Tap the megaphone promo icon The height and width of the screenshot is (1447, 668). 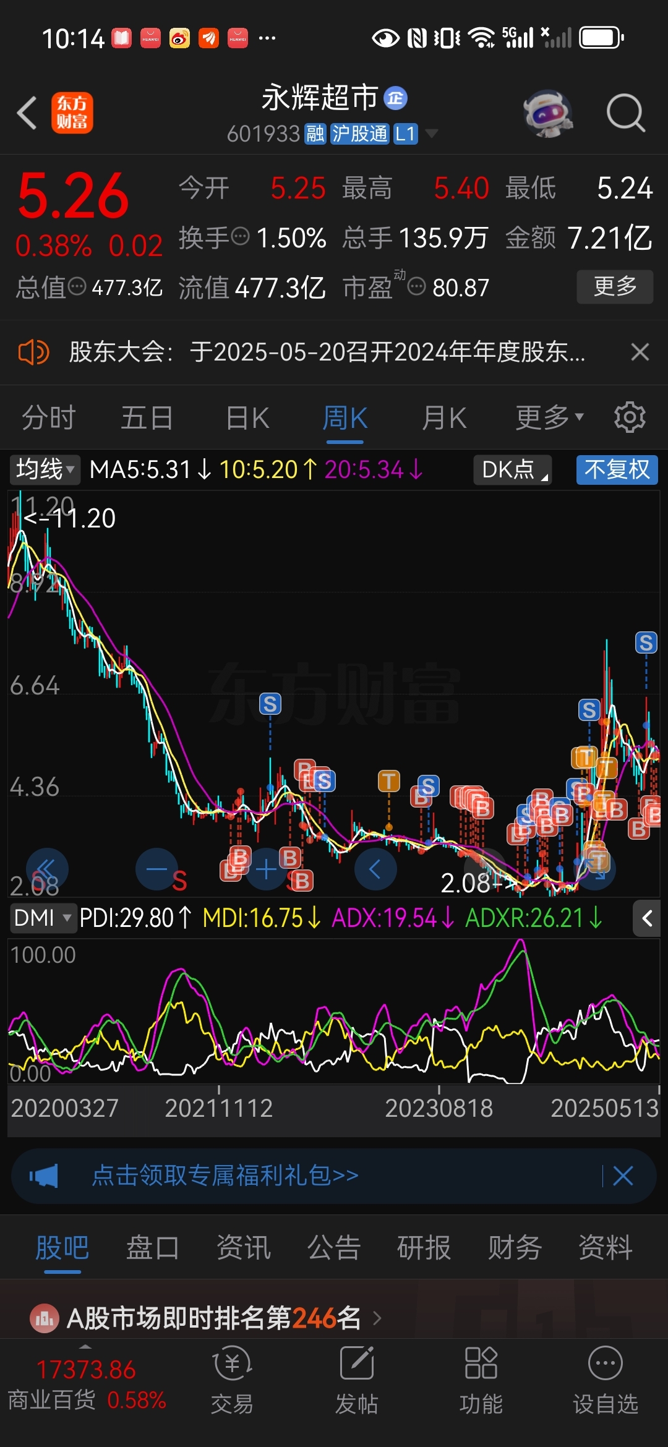tap(43, 1176)
